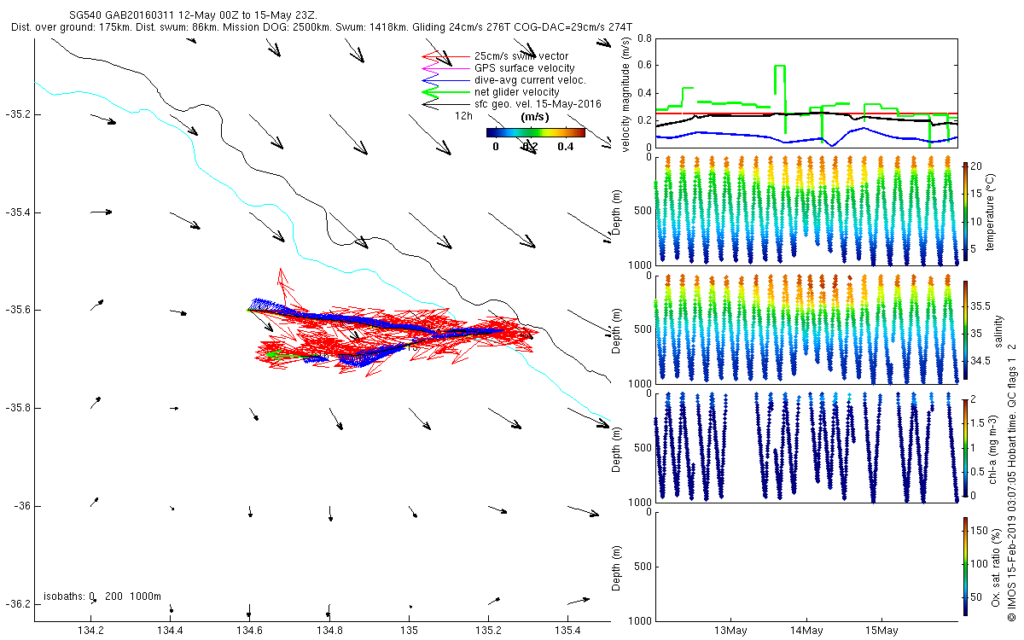Click the horizontal m/s velocity colorbar
Image resolution: width=1024 pixels, height=640 pixels.
tap(535, 132)
